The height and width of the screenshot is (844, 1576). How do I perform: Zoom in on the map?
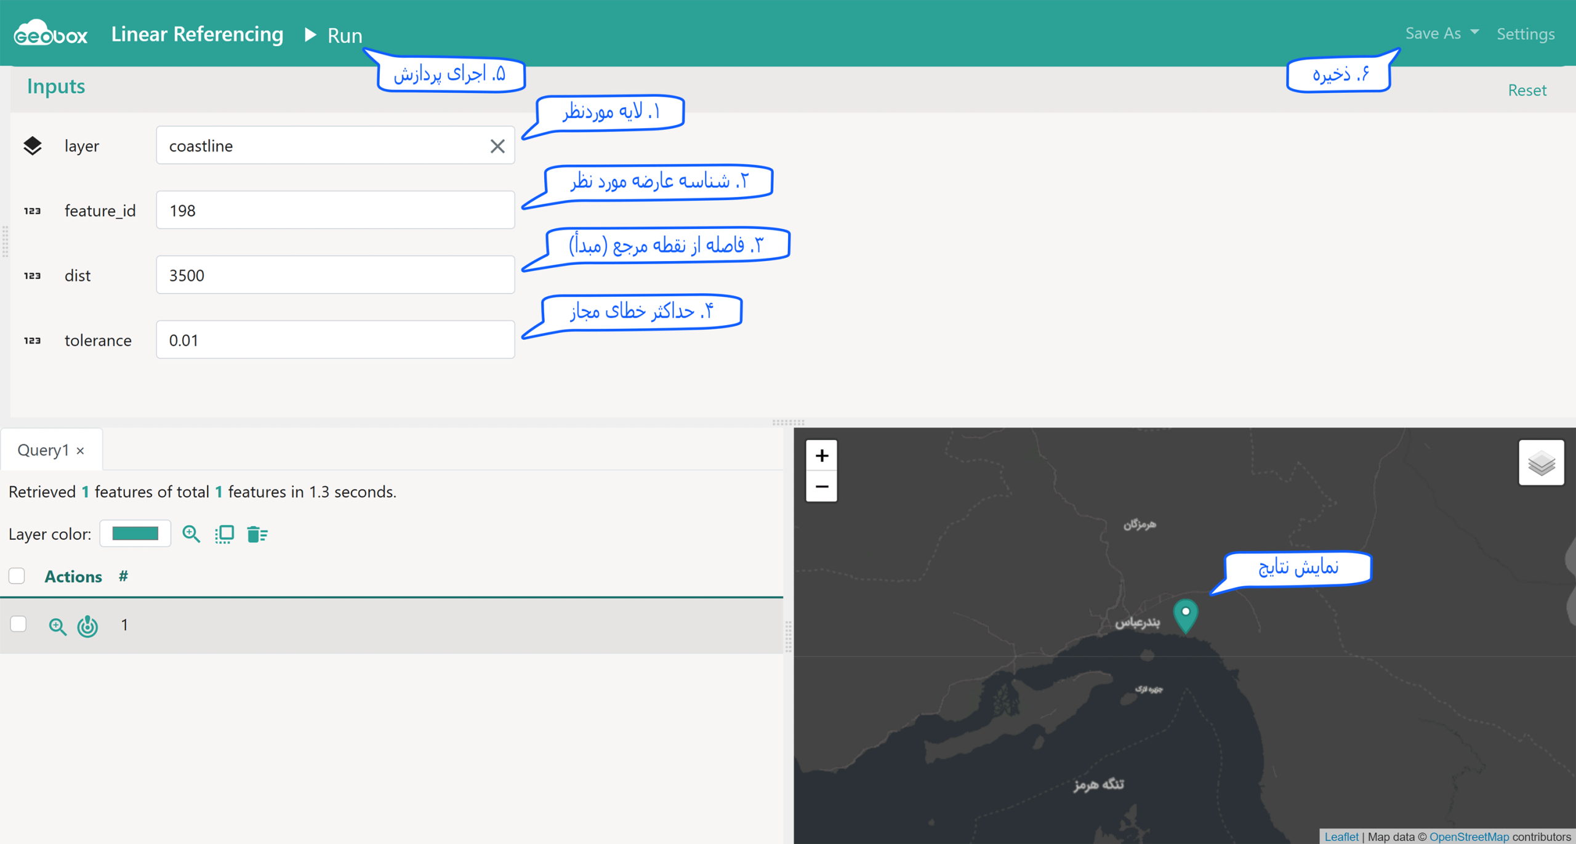(x=821, y=456)
